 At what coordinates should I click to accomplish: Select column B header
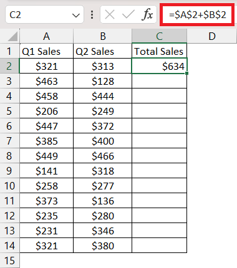pos(103,36)
